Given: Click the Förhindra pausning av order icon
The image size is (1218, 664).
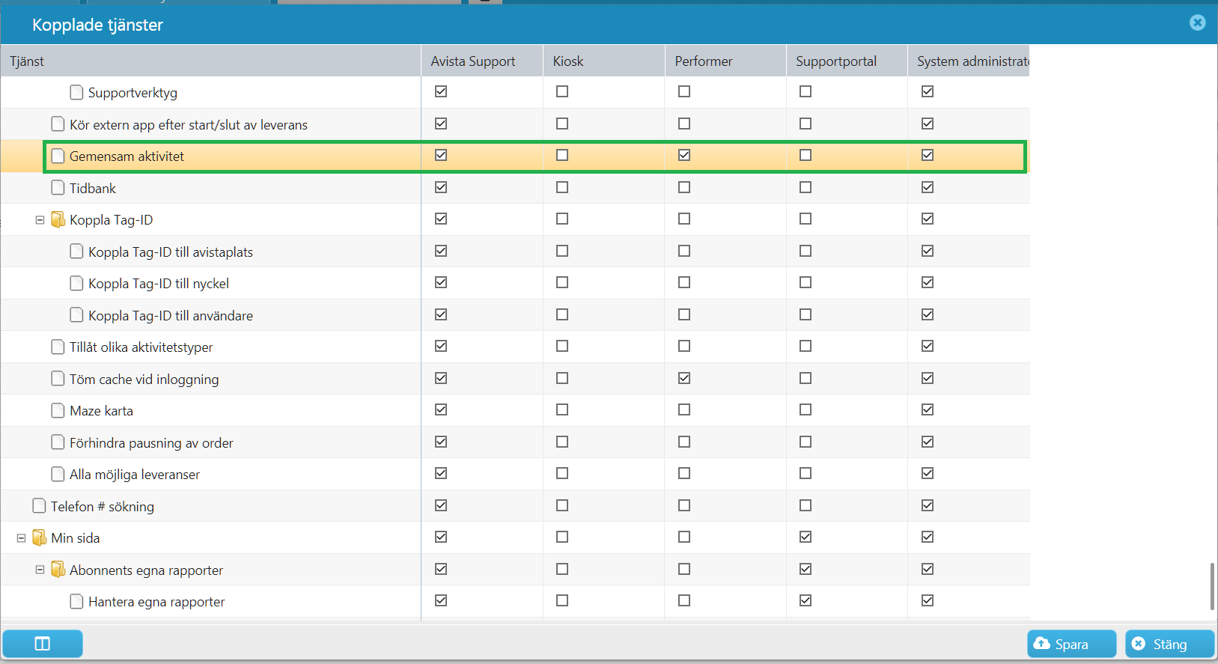Looking at the screenshot, I should 58,442.
